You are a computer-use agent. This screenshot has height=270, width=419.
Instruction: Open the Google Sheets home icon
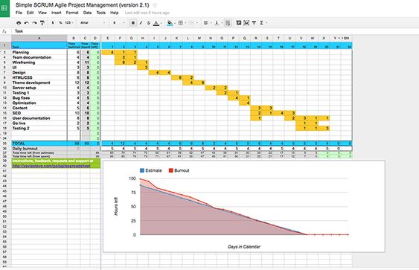click(x=4, y=8)
